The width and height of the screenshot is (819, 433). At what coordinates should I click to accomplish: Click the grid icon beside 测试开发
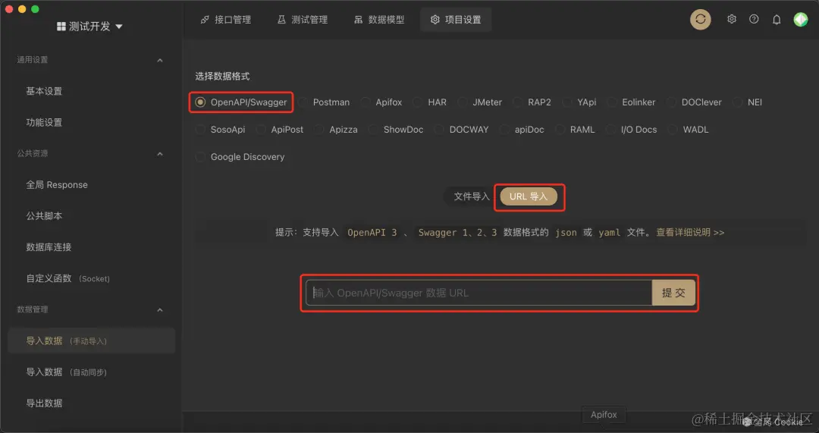pyautogui.click(x=61, y=26)
